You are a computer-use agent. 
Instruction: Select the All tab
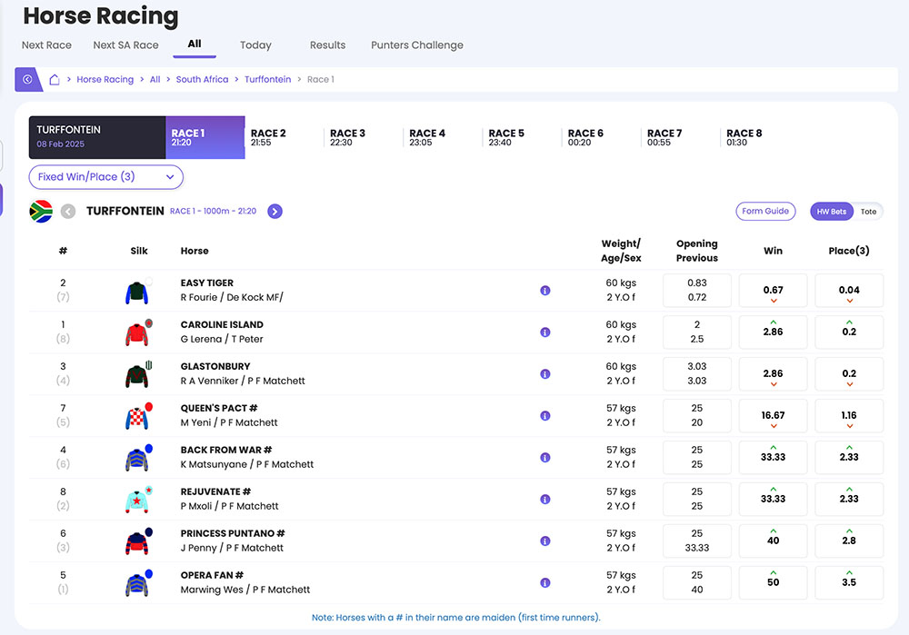[x=195, y=44]
